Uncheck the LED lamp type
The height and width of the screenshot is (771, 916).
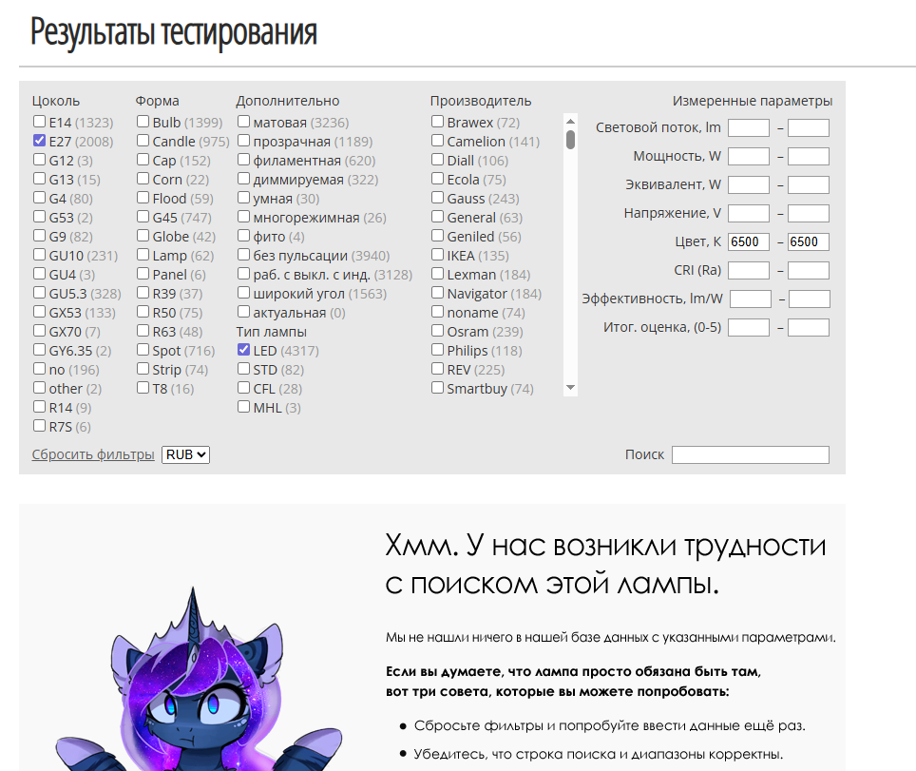click(244, 350)
